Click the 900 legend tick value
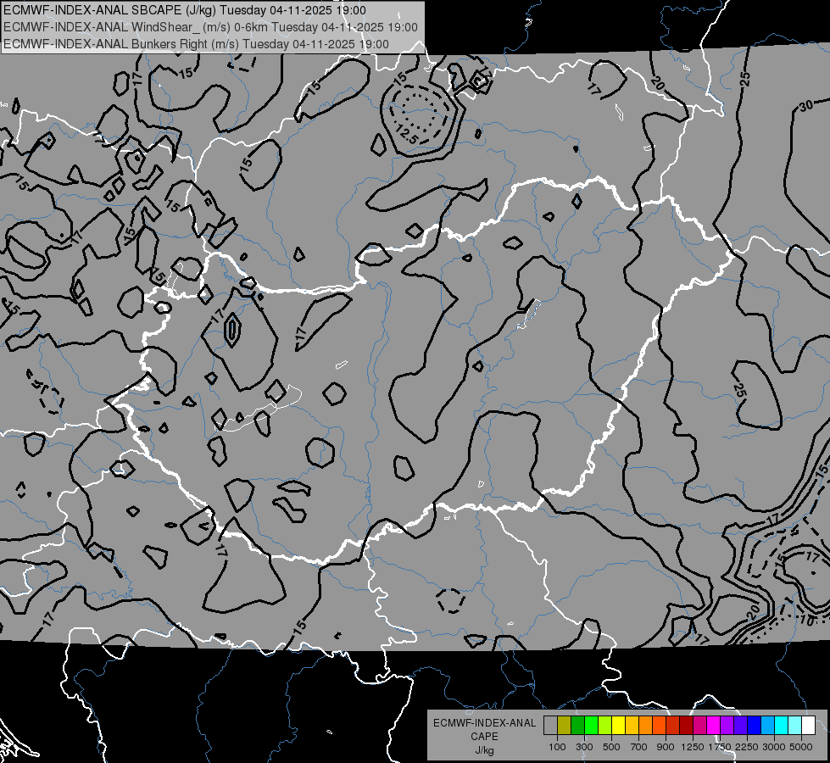 click(x=666, y=747)
